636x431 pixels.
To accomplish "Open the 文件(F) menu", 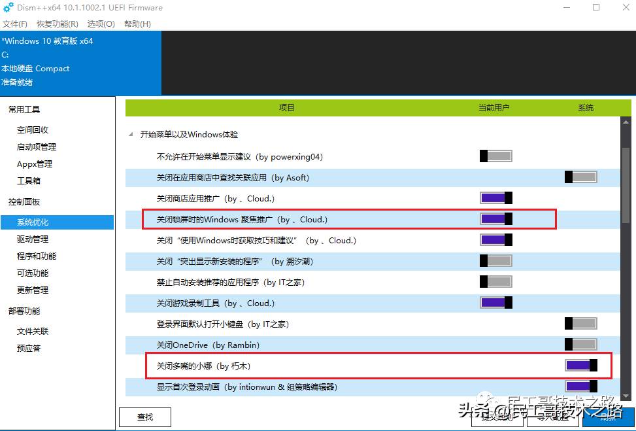I will click(x=15, y=24).
